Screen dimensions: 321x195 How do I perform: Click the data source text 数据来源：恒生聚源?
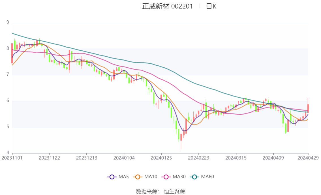160,192
